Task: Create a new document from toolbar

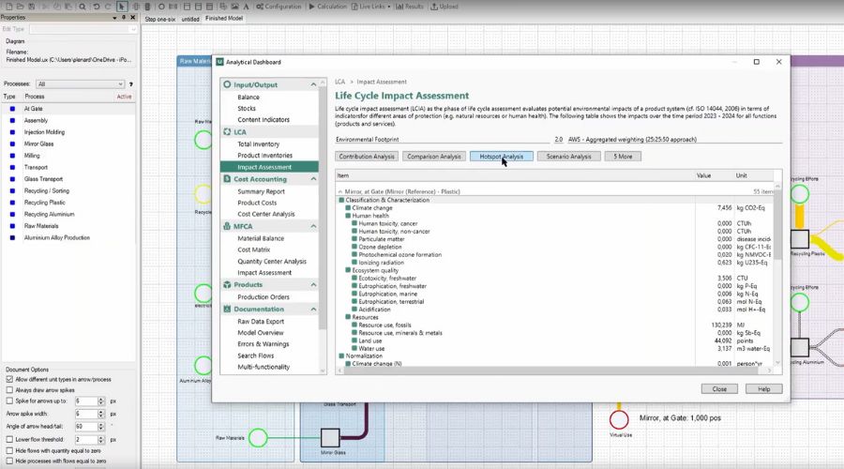Action: (8, 7)
